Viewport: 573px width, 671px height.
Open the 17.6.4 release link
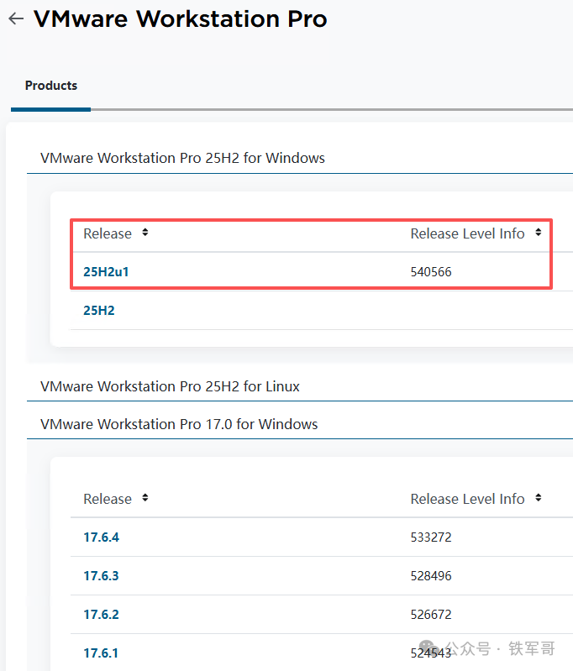101,537
